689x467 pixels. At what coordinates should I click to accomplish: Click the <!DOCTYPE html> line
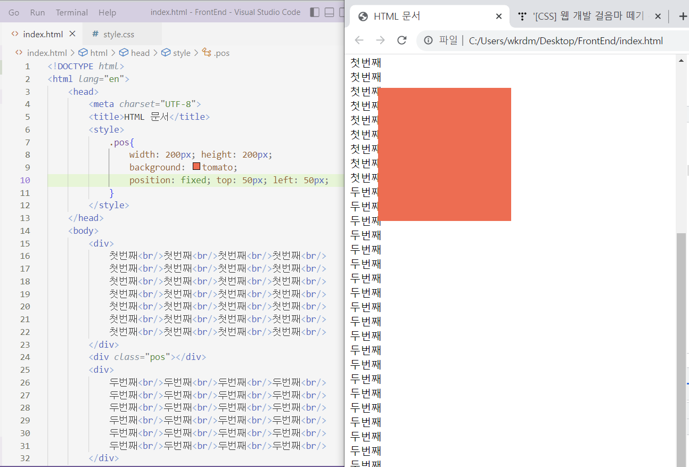pyautogui.click(x=86, y=66)
